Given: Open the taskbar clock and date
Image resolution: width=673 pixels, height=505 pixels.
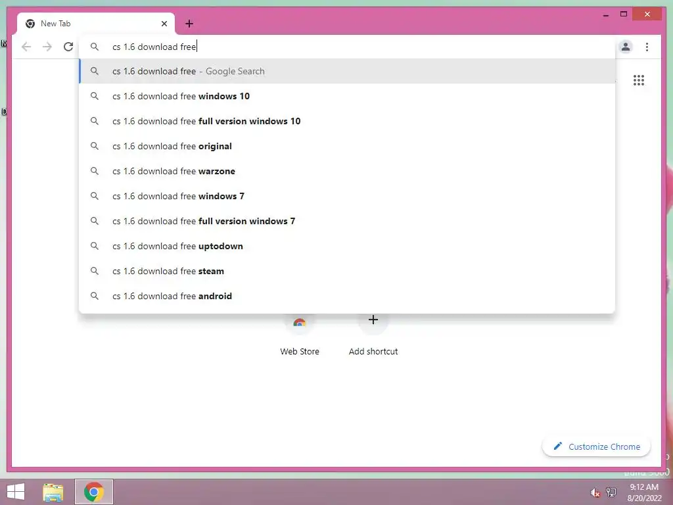Looking at the screenshot, I should coord(644,492).
